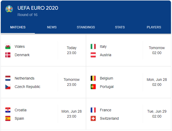Click the Spain team name
This screenshot has width=172, height=131.
[x=19, y=119]
